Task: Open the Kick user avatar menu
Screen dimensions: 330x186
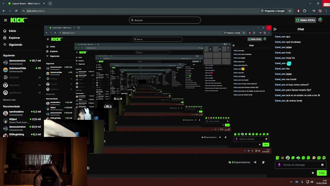Action: click(x=320, y=20)
